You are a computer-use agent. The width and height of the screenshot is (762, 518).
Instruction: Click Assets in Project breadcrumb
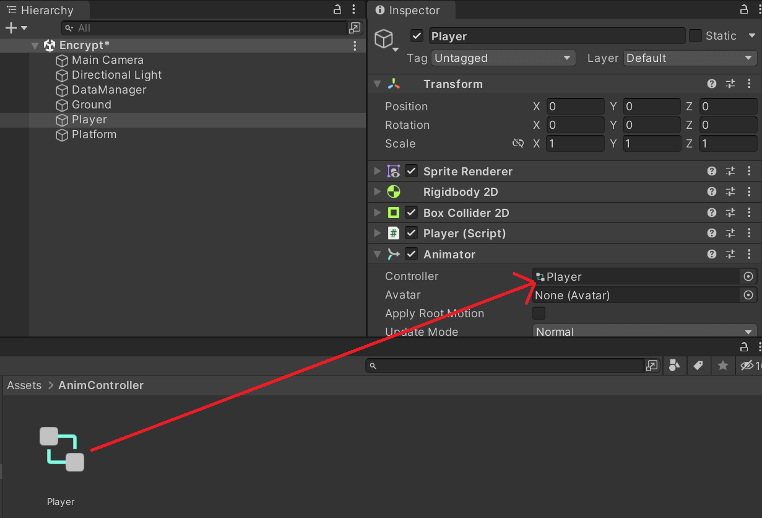click(x=24, y=385)
